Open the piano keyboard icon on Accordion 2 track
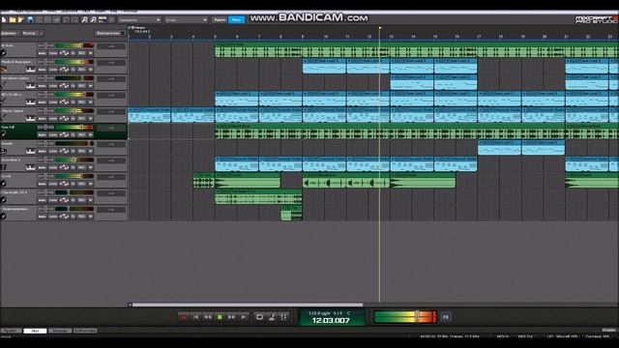Viewport: 619px width, 348px height. [30, 167]
